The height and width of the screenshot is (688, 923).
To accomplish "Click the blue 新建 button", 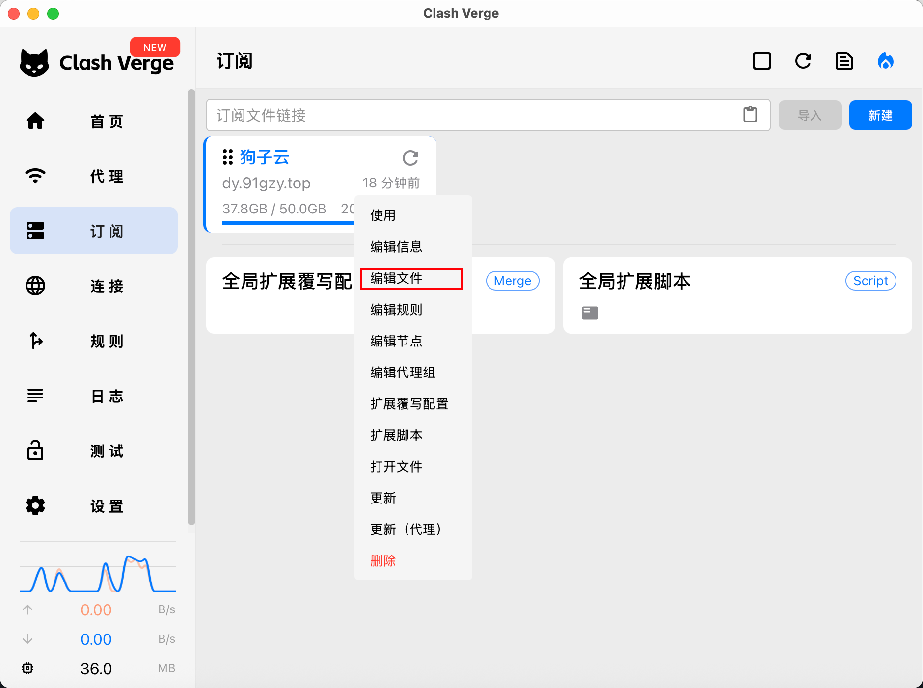I will click(880, 115).
